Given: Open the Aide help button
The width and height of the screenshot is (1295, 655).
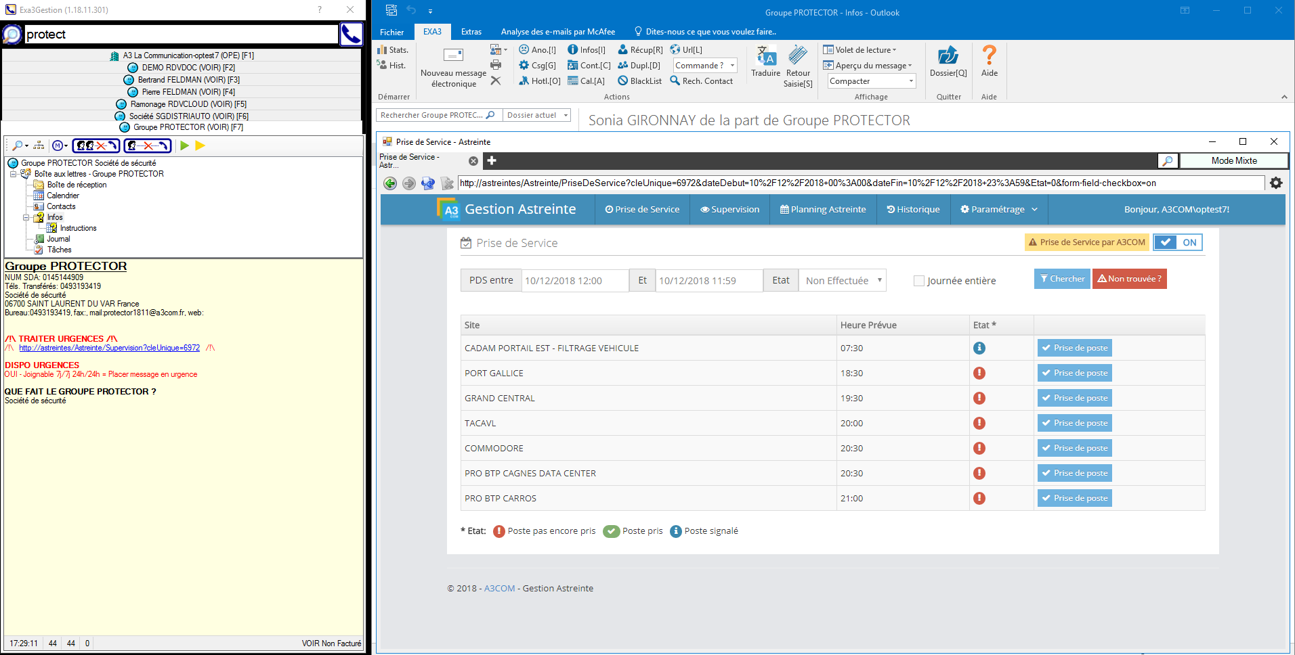Looking at the screenshot, I should [x=990, y=62].
